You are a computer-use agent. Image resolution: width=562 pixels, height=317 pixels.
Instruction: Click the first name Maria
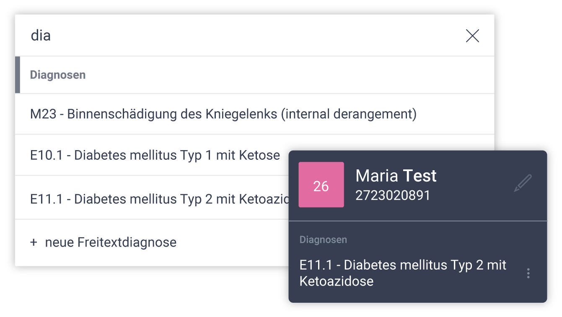tap(377, 176)
